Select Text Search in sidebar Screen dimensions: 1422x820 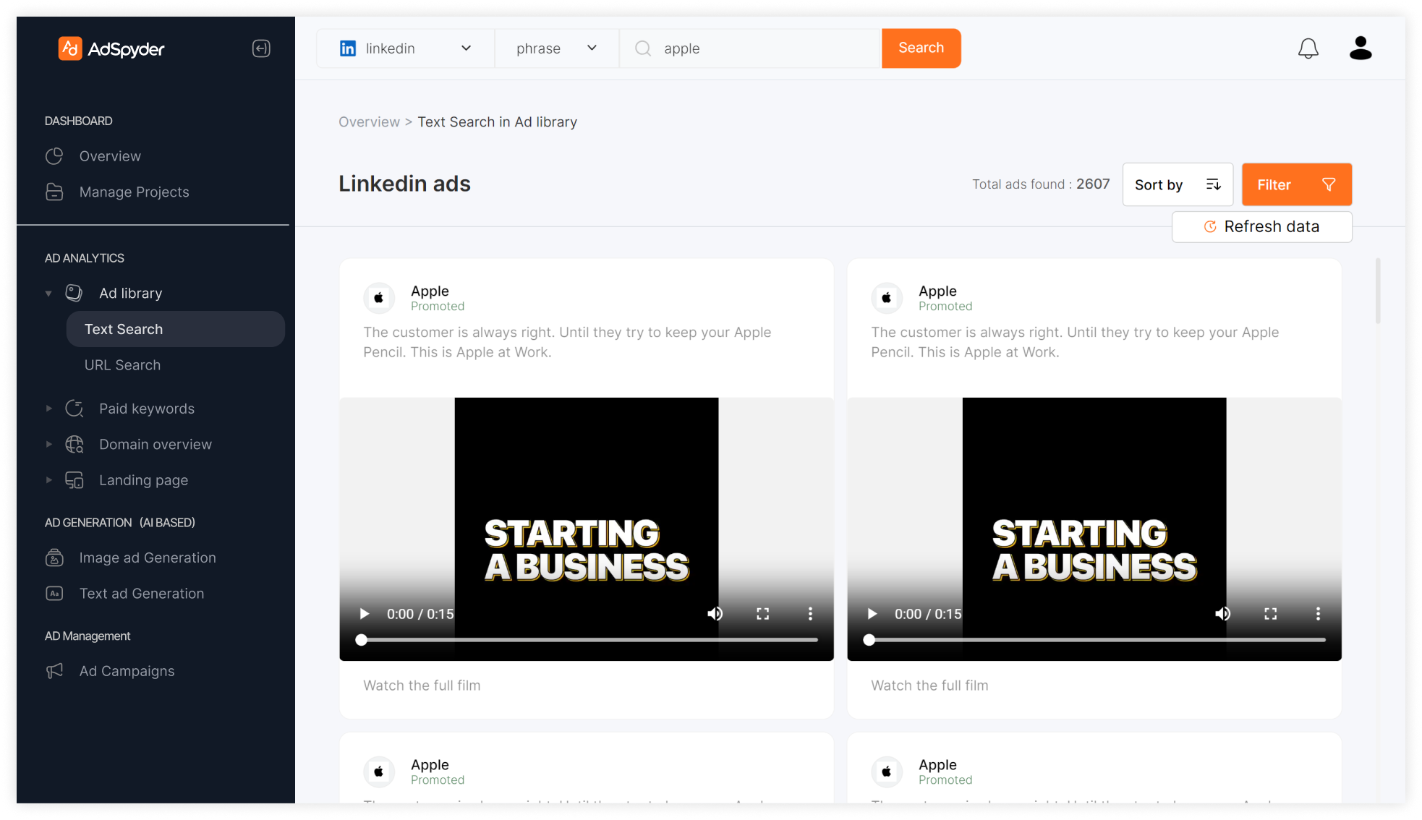(x=175, y=329)
